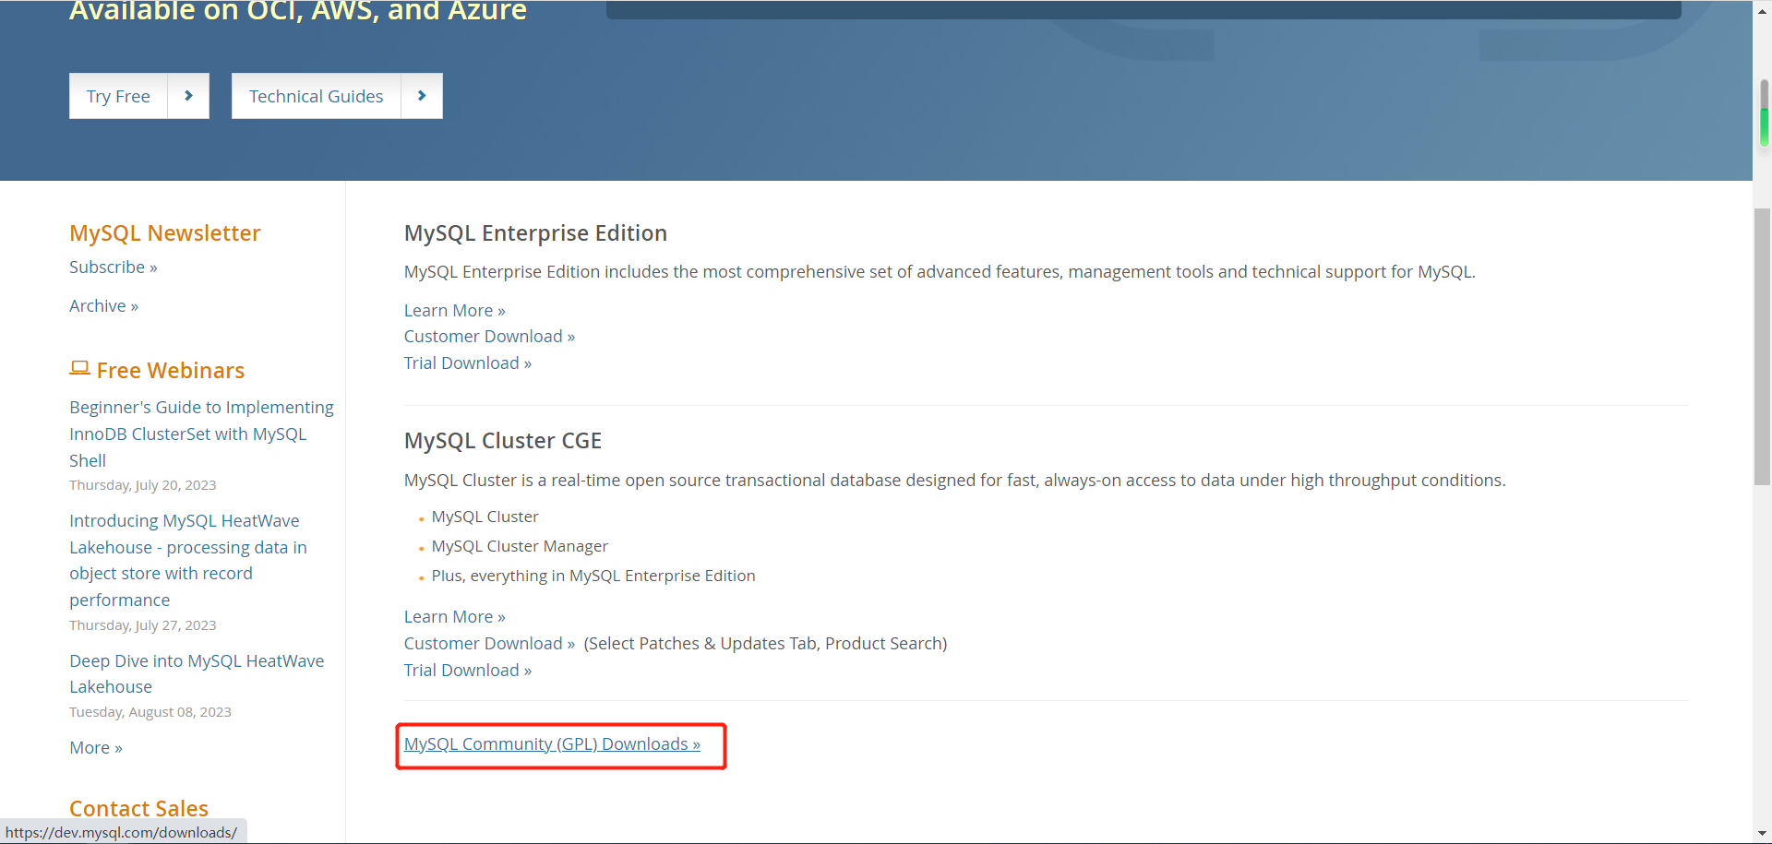
Task: Open Technical Guides button
Action: pos(316,96)
